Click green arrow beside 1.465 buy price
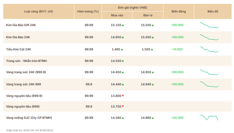The image size is (234, 133). [122, 50]
